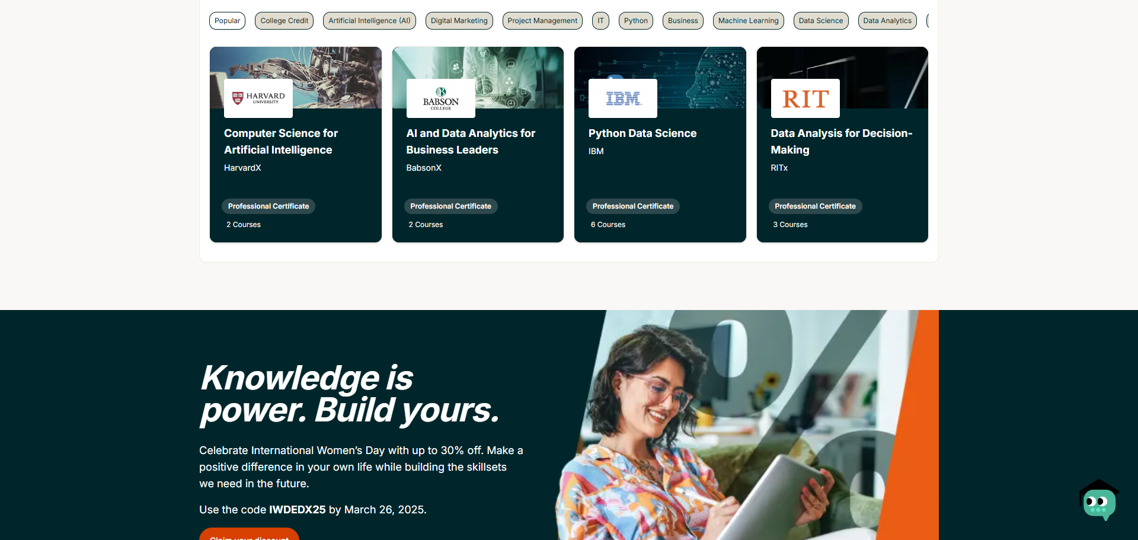
Task: Filter courses by Python
Action: 635,21
